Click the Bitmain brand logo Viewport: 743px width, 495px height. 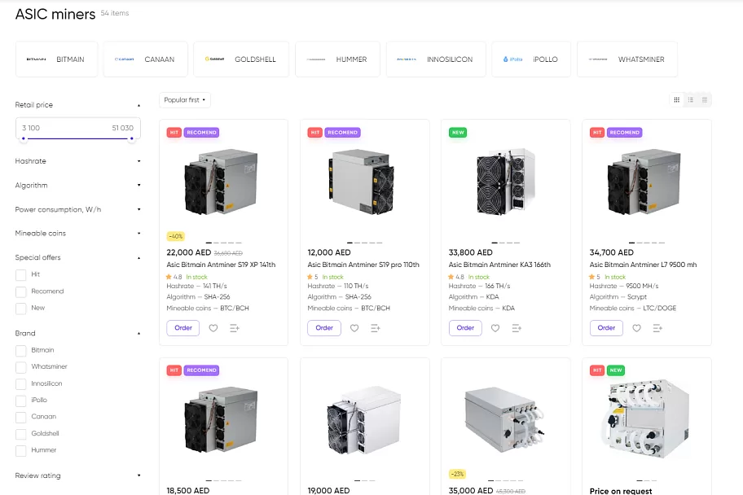[36, 59]
